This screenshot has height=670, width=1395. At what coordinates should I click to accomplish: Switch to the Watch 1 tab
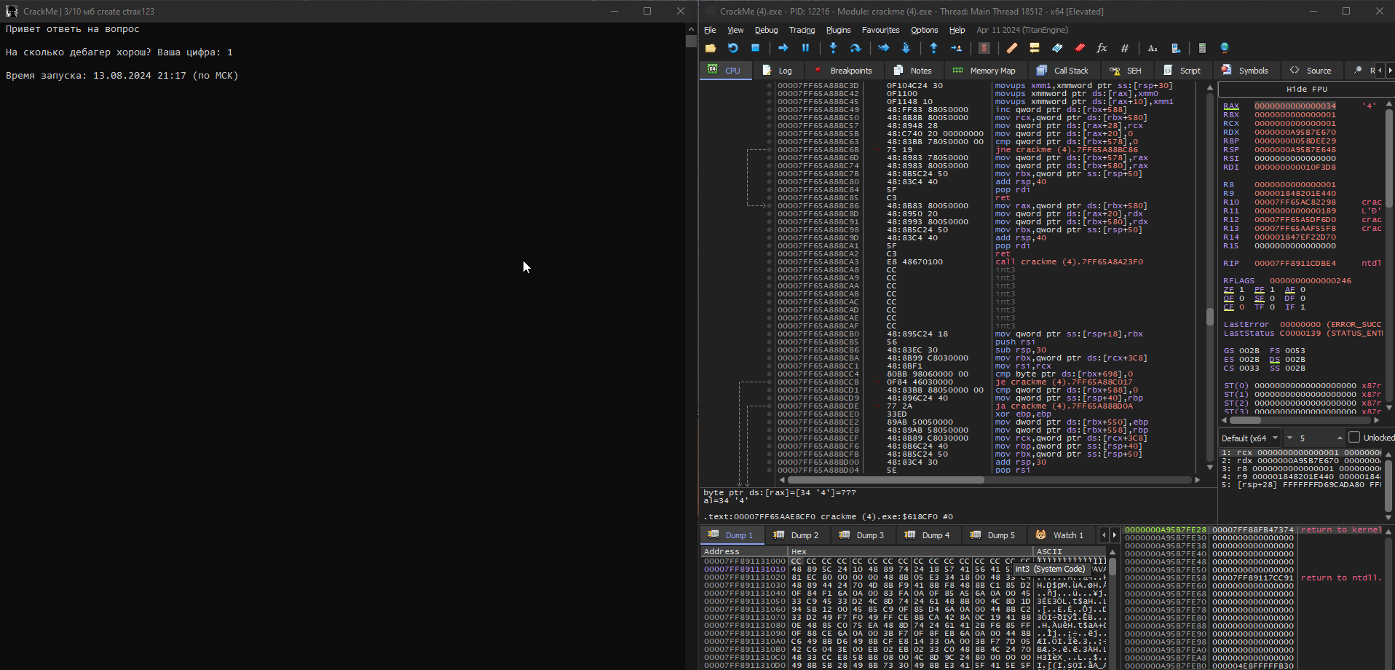point(1060,535)
